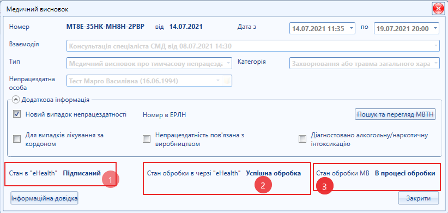The width and height of the screenshot is (448, 213).
Task: Click the В процесі обробки status
Action: (405, 173)
